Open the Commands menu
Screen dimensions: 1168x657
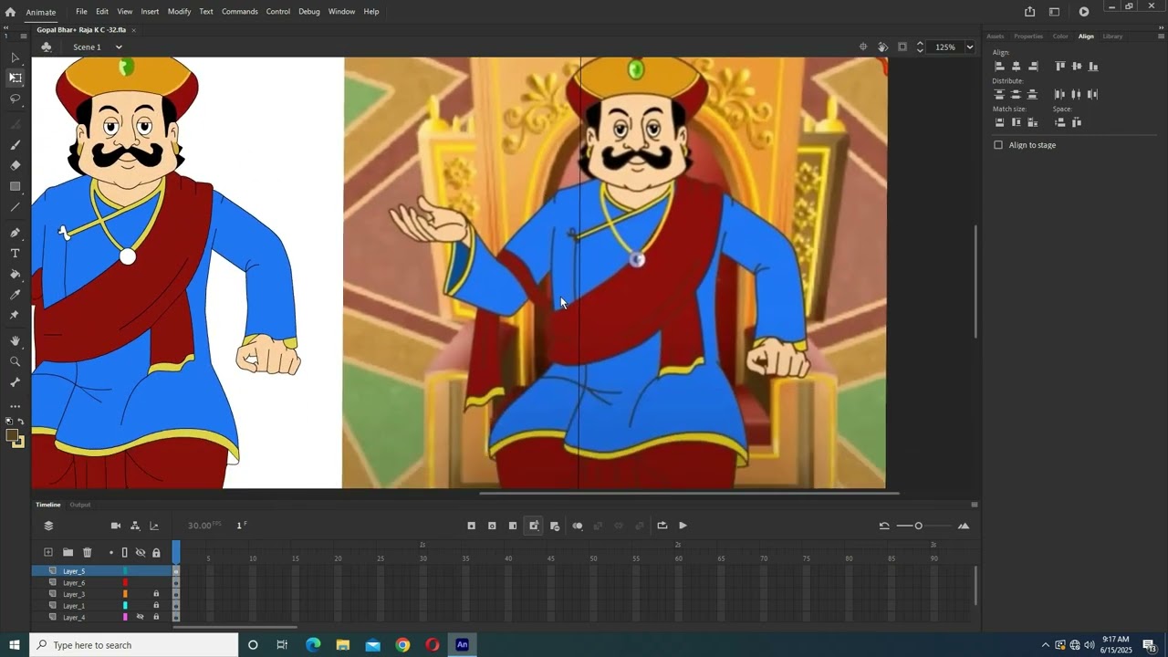click(240, 12)
